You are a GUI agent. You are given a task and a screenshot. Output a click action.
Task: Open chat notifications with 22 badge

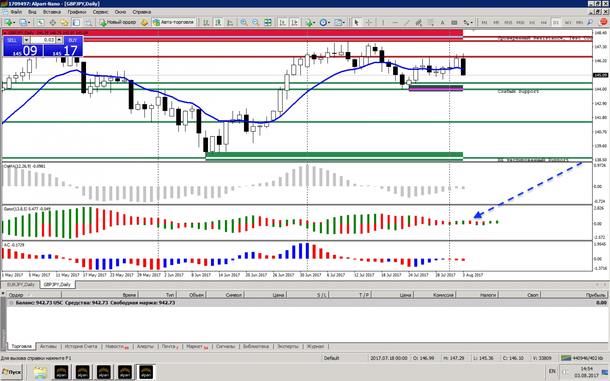click(603, 22)
